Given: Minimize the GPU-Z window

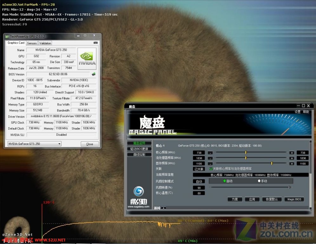Looking at the screenshot, I should (78, 36).
